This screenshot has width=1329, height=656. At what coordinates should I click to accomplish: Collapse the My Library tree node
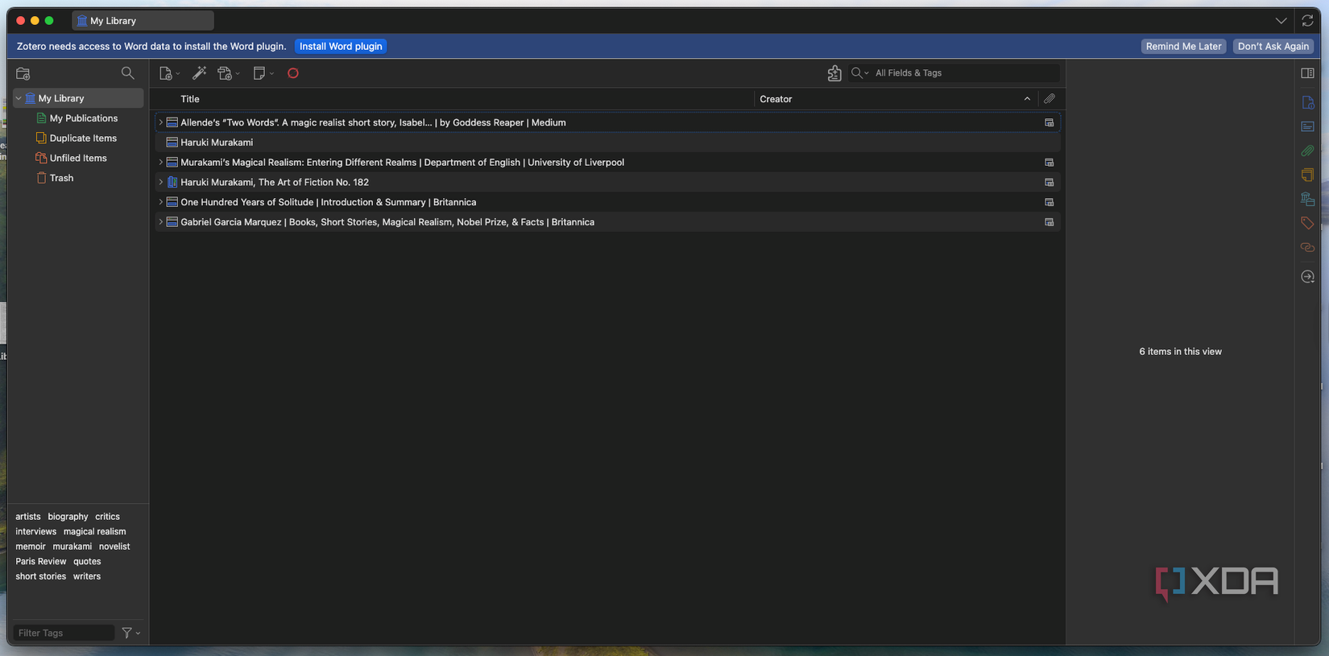point(19,98)
